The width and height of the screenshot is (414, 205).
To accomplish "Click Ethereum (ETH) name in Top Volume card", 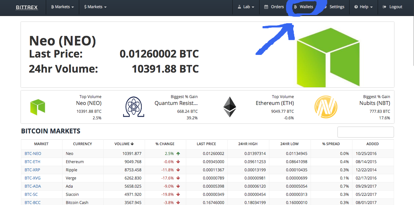I will tap(275, 103).
